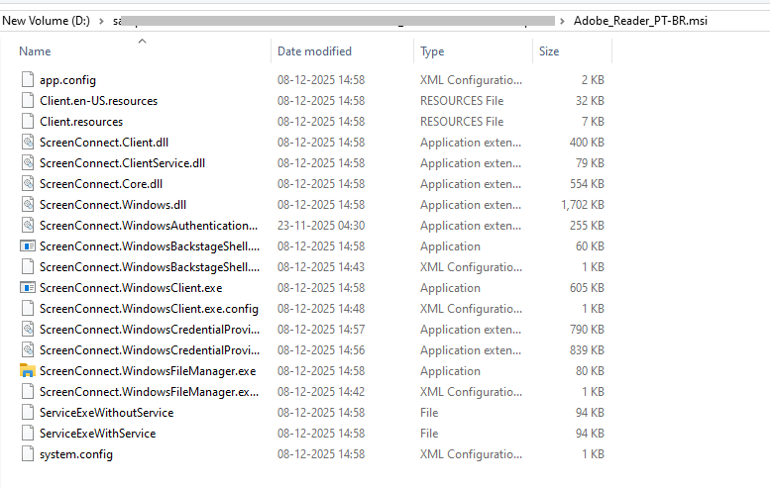This screenshot has height=488, width=770.
Task: Click the 08-12-2025 14:43 date cell
Action: tap(321, 267)
